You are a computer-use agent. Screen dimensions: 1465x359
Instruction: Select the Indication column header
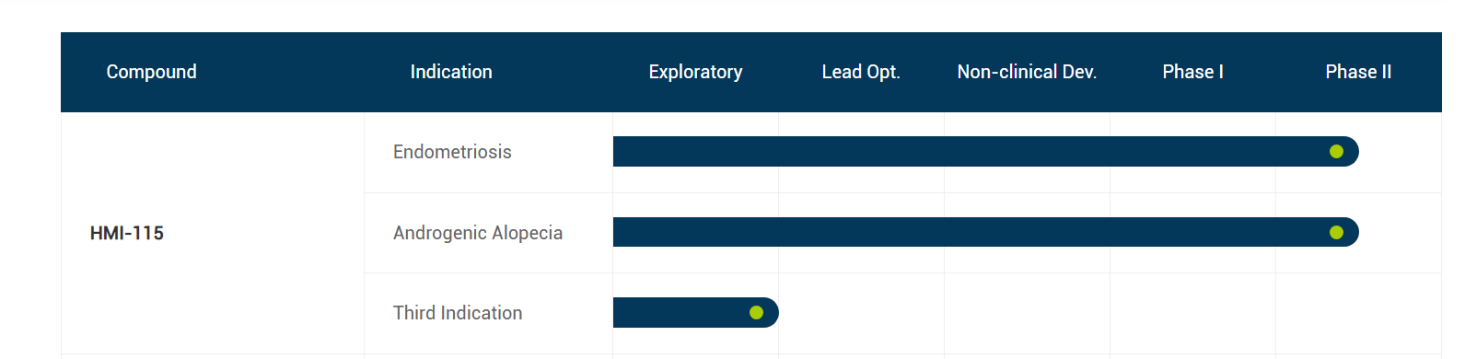(x=451, y=72)
